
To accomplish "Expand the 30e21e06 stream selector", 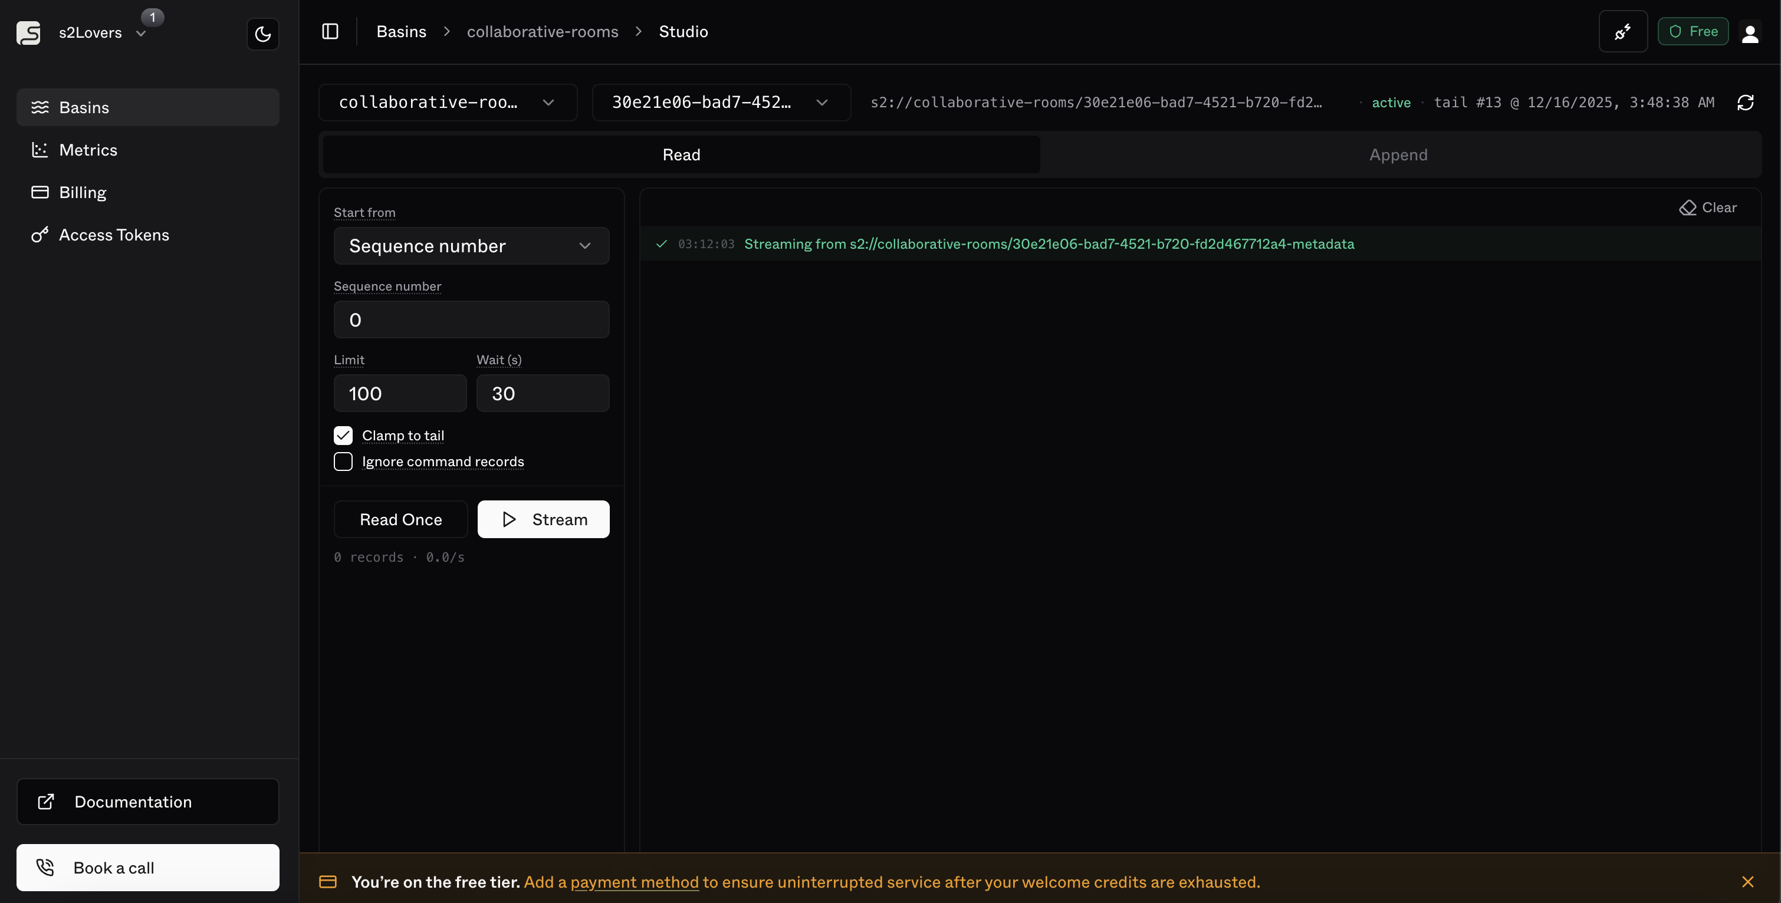I will pyautogui.click(x=721, y=102).
